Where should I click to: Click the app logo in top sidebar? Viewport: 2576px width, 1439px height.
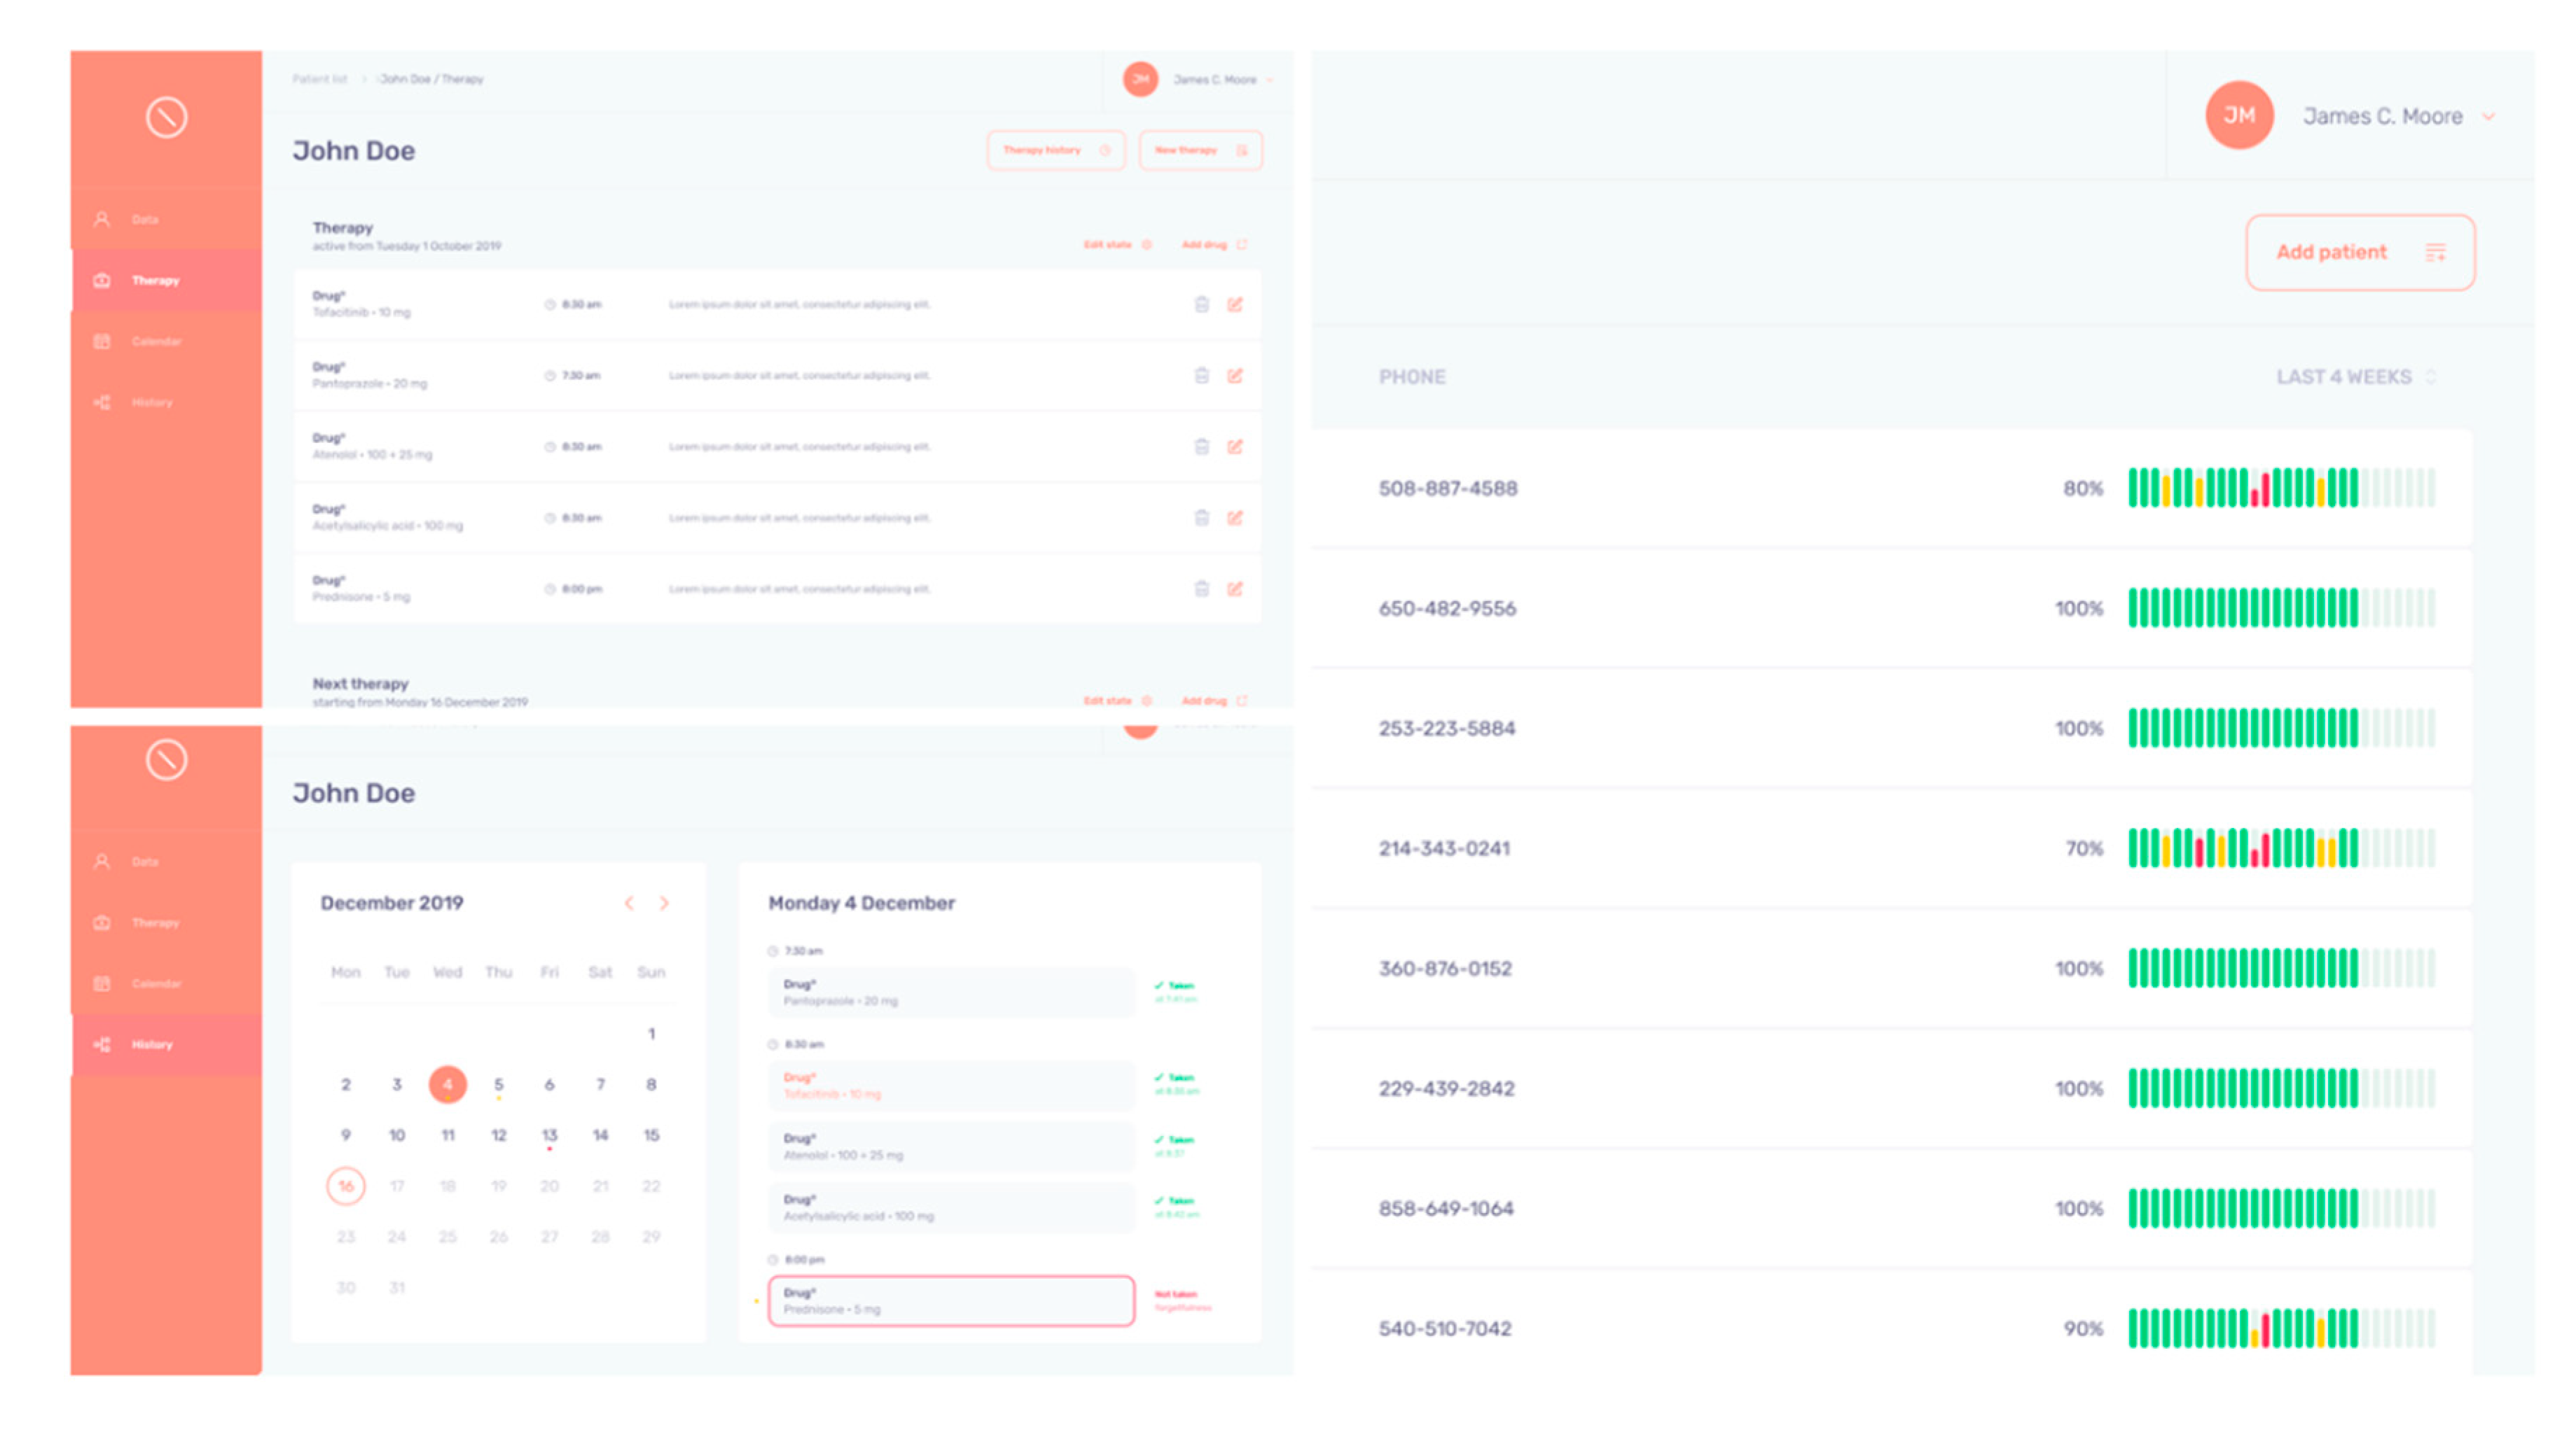pos(166,117)
